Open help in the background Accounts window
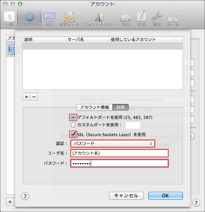 coord(196,203)
